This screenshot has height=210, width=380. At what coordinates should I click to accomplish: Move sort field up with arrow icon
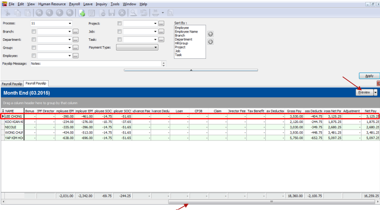click(210, 34)
